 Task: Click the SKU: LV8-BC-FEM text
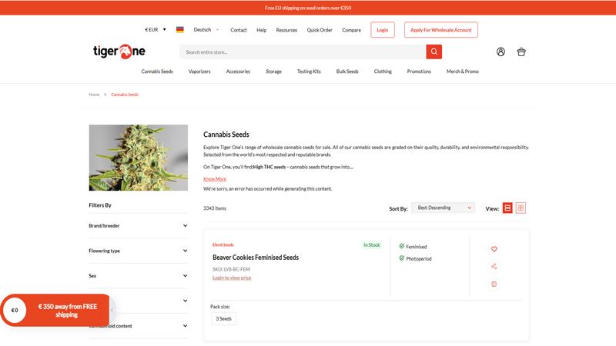click(x=232, y=269)
